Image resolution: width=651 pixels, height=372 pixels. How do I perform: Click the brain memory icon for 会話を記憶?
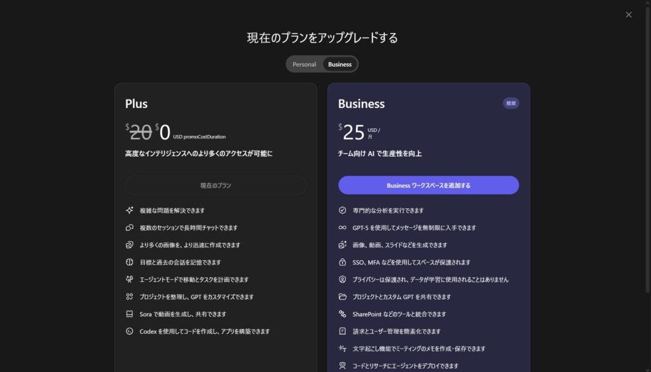click(x=130, y=262)
